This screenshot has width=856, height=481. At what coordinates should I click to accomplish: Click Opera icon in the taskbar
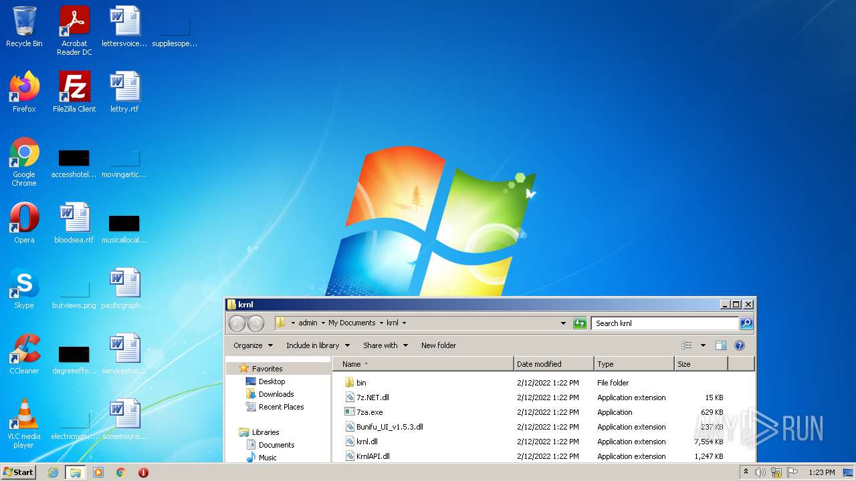[143, 472]
